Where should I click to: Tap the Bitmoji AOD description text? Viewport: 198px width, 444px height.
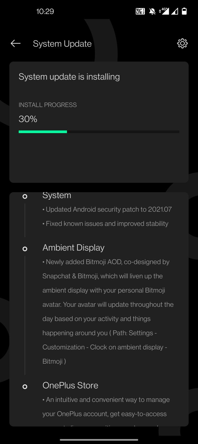(x=108, y=311)
